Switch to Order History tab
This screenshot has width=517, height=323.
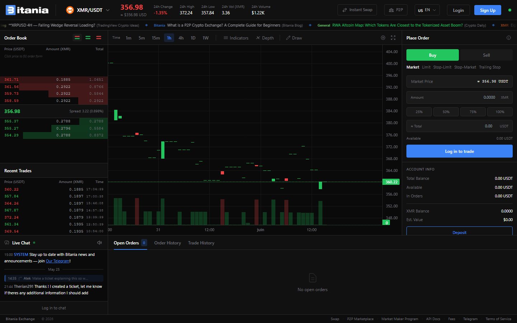click(x=168, y=243)
